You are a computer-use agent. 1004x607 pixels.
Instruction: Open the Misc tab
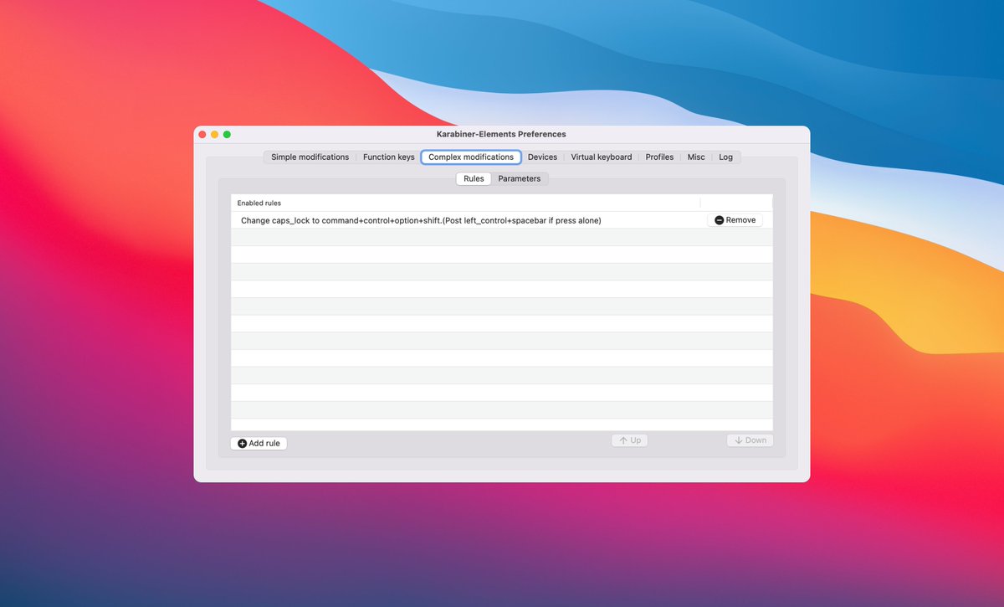695,157
